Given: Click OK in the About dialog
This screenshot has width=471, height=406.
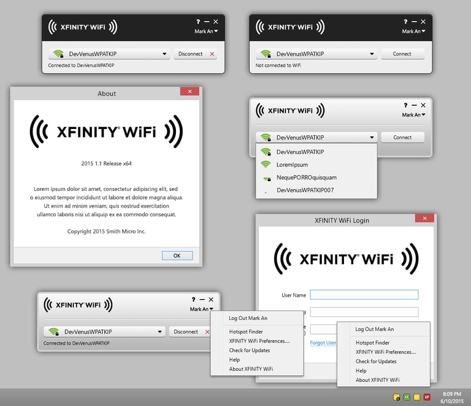Looking at the screenshot, I should 177,256.
